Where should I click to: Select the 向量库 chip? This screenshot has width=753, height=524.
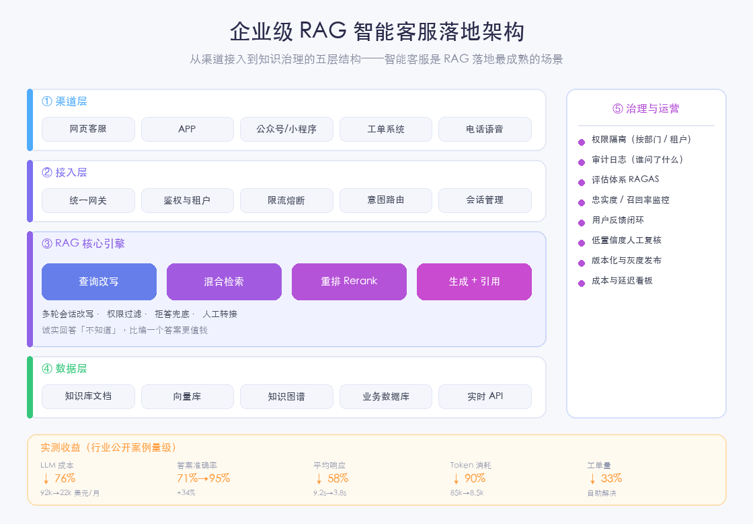click(188, 396)
